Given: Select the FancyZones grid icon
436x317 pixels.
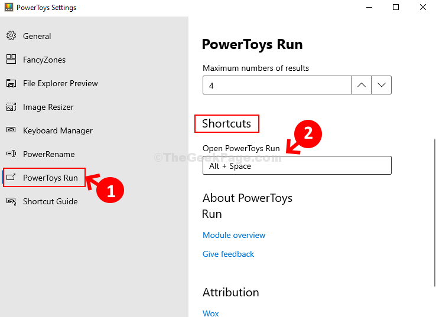Looking at the screenshot, I should point(11,59).
